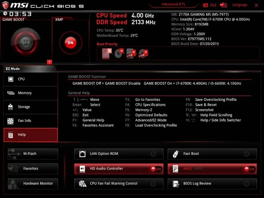Enable the CPU Fan Fail Warning Control switch
This screenshot has width=264, height=198.
click(x=153, y=184)
